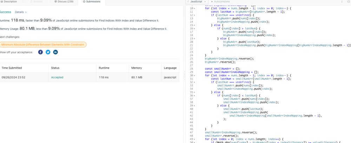The image size is (351, 143).
Task: Share acceptance on Twitter
Action: point(48,52)
